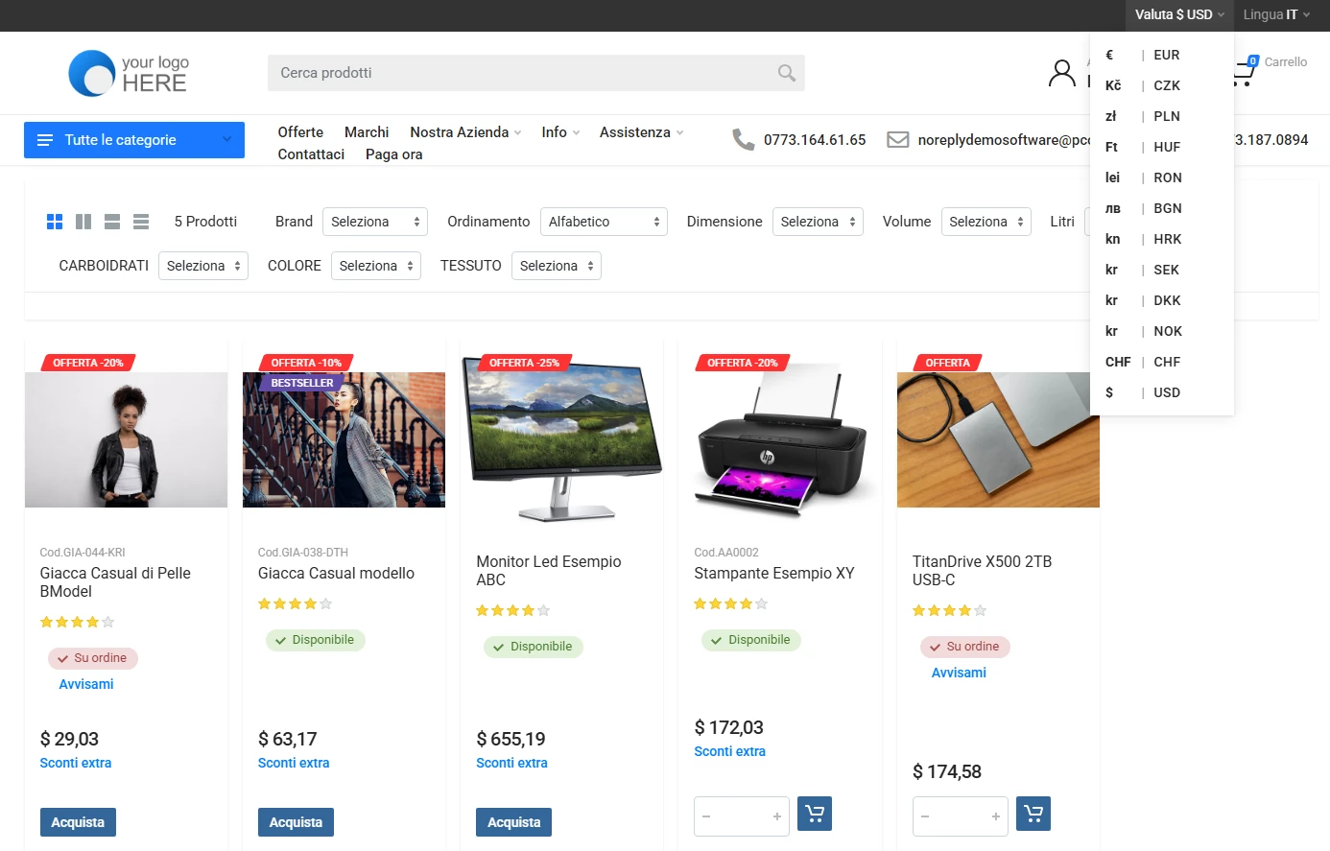Click Avvisami under Giacca Casual di Pelle
Viewport: 1330px width, 851px height.
click(86, 684)
